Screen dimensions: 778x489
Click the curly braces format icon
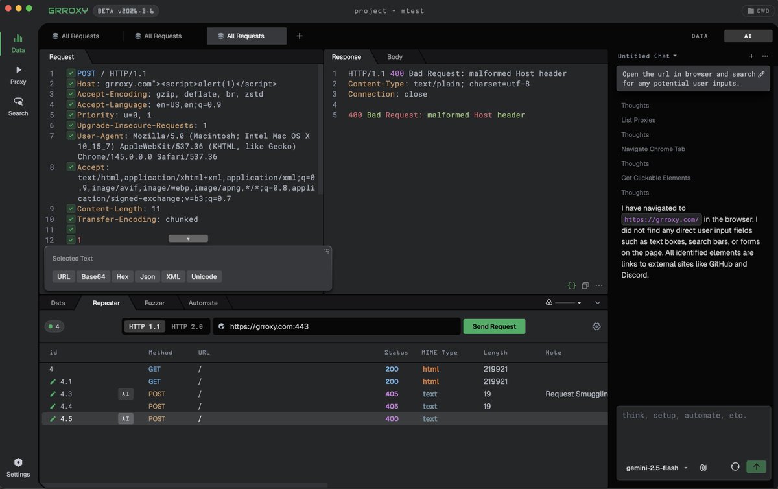click(571, 285)
